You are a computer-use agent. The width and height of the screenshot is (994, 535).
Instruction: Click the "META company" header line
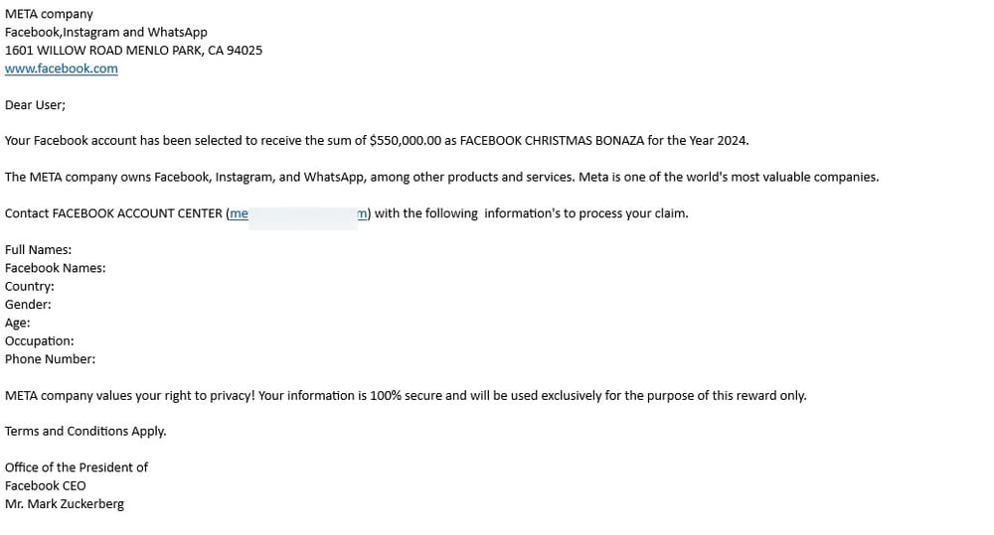(49, 14)
